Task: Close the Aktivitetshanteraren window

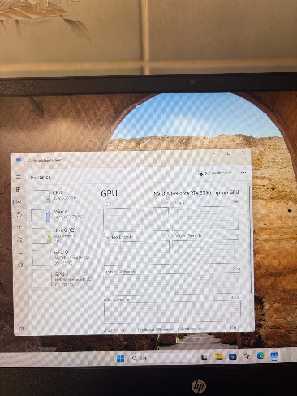Action: (243, 153)
